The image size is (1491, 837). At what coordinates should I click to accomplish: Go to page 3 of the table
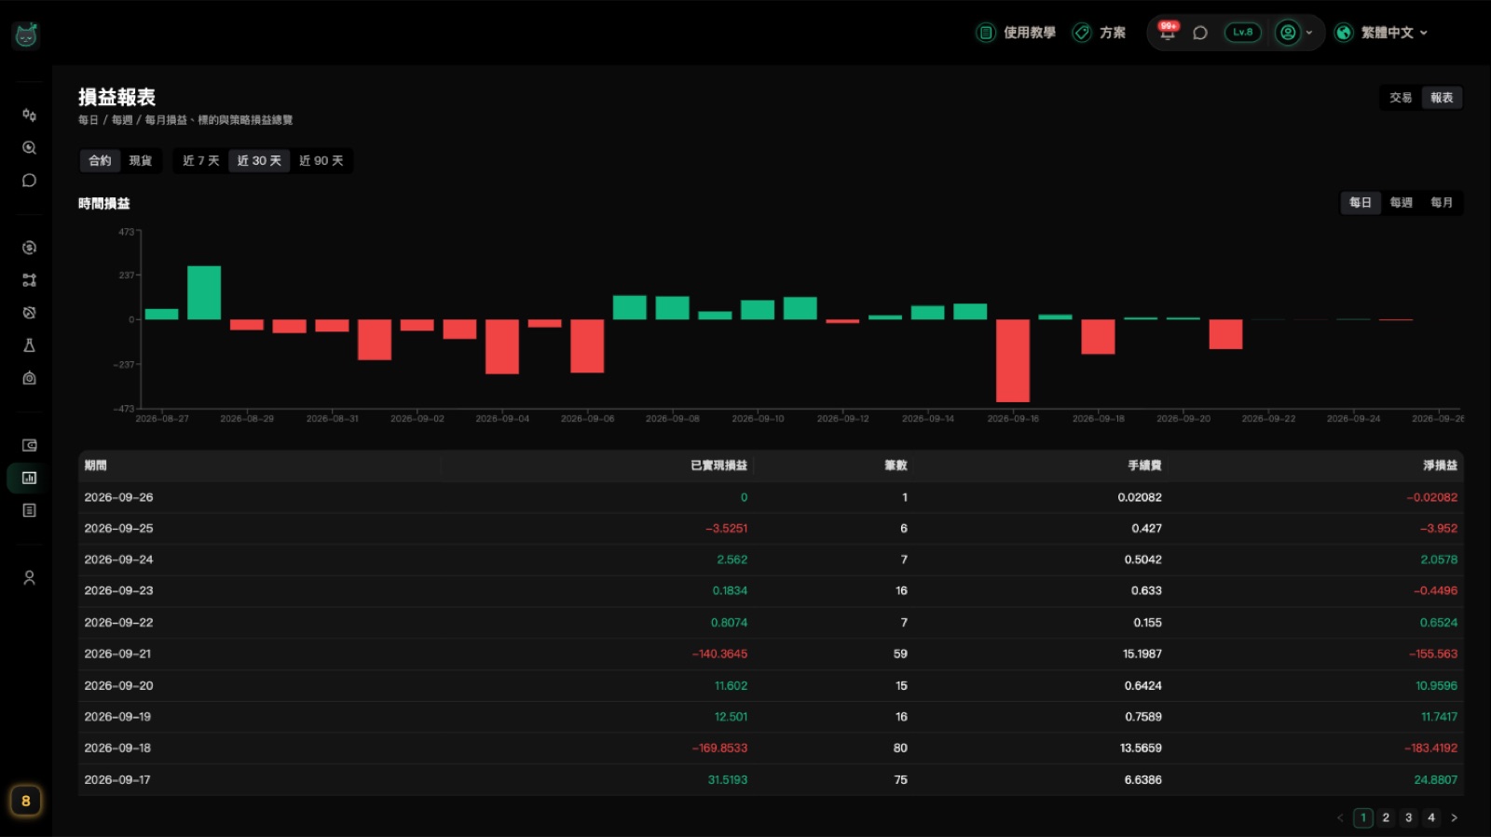click(x=1408, y=817)
